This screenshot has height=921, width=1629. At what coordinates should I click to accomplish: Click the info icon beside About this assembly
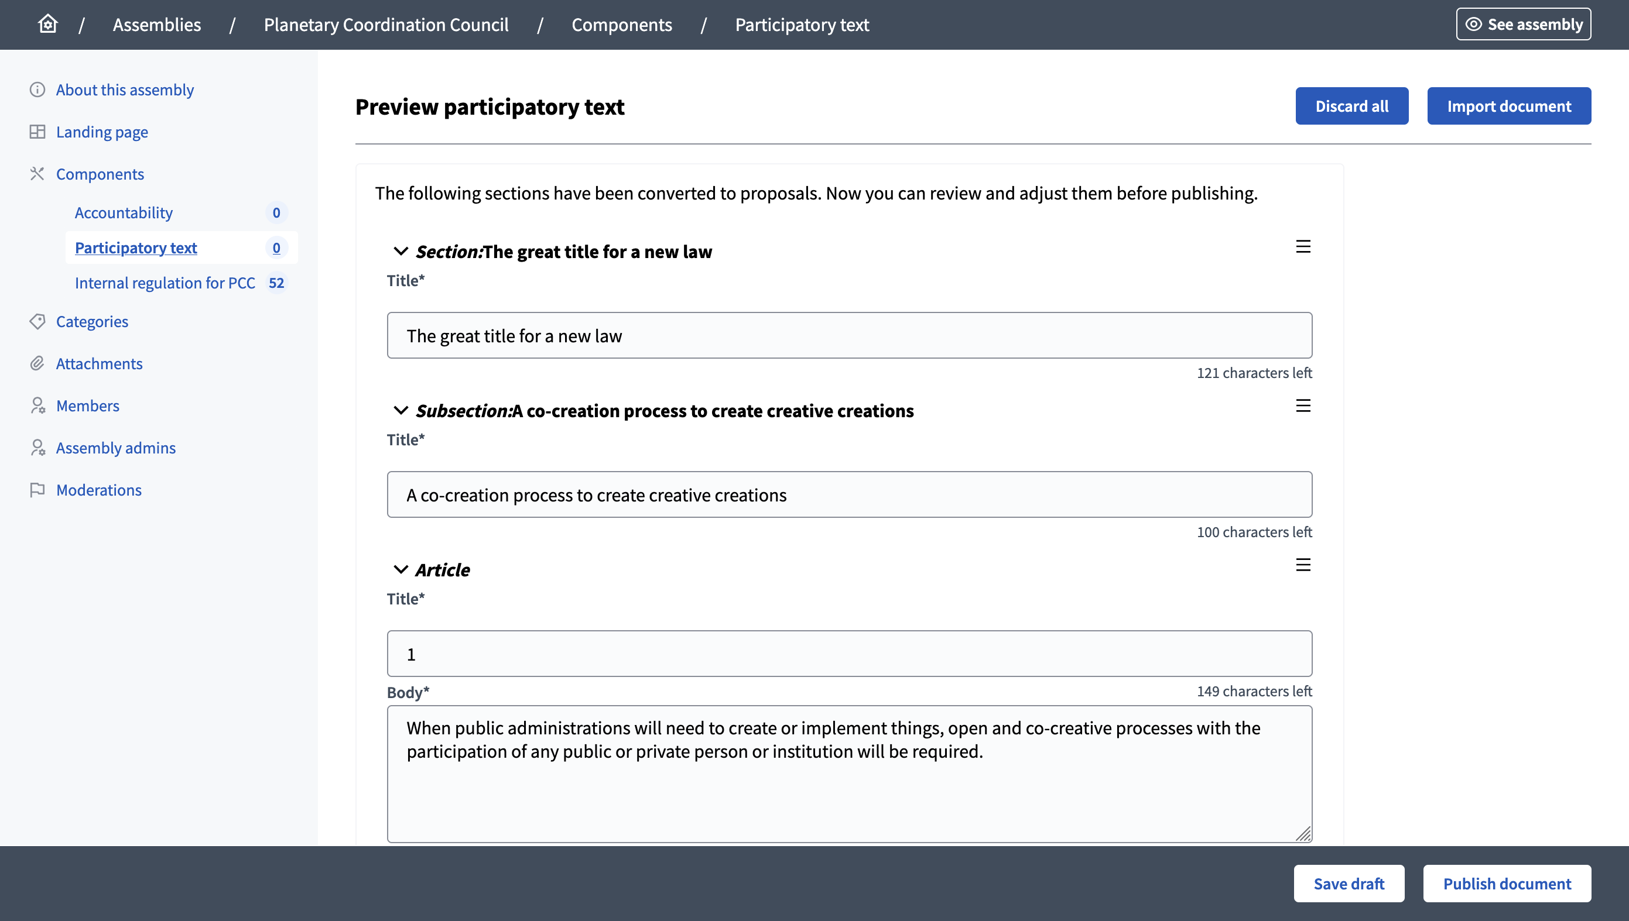[37, 90]
